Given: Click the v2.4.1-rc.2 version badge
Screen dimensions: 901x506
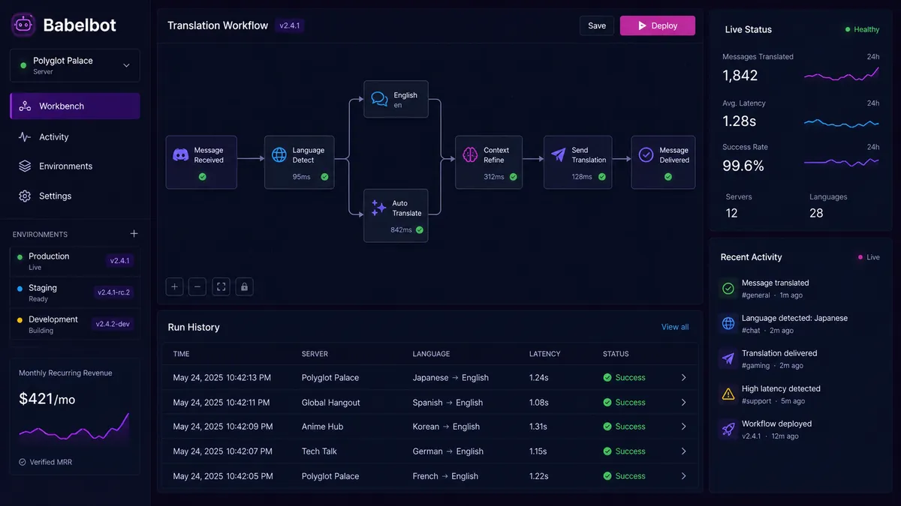Looking at the screenshot, I should 114,292.
